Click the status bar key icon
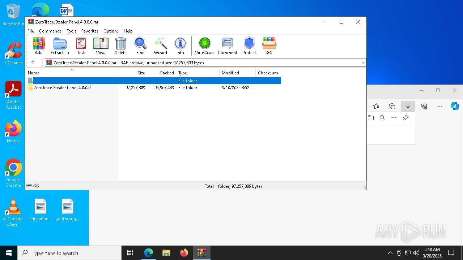The width and height of the screenshot is (463, 260). coord(36,186)
